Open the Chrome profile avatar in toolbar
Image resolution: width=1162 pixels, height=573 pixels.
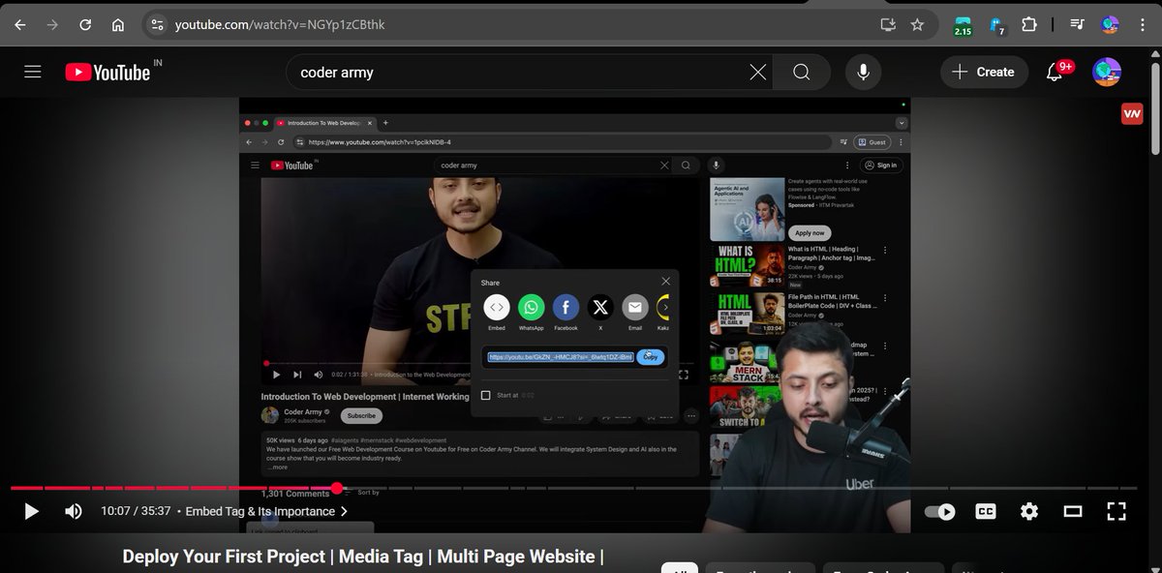[1109, 25]
